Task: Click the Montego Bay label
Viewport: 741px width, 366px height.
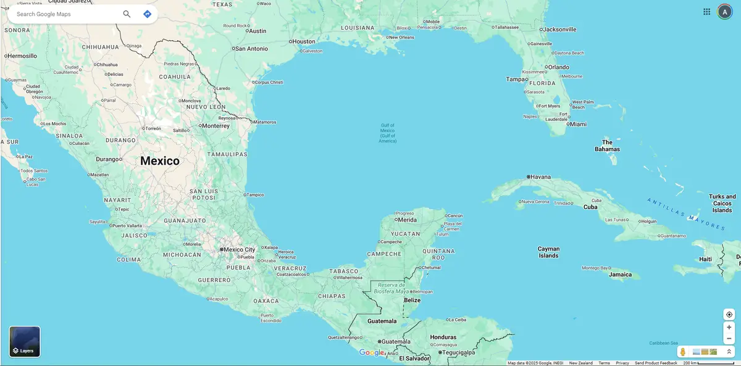Action: tap(595, 268)
